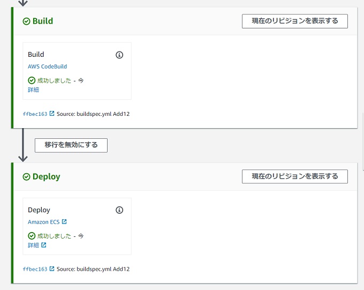The image size is (364, 290).
Task: Click the Build stage heading title
Action: (x=43, y=21)
